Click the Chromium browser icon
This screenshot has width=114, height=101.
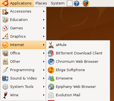click(51, 62)
